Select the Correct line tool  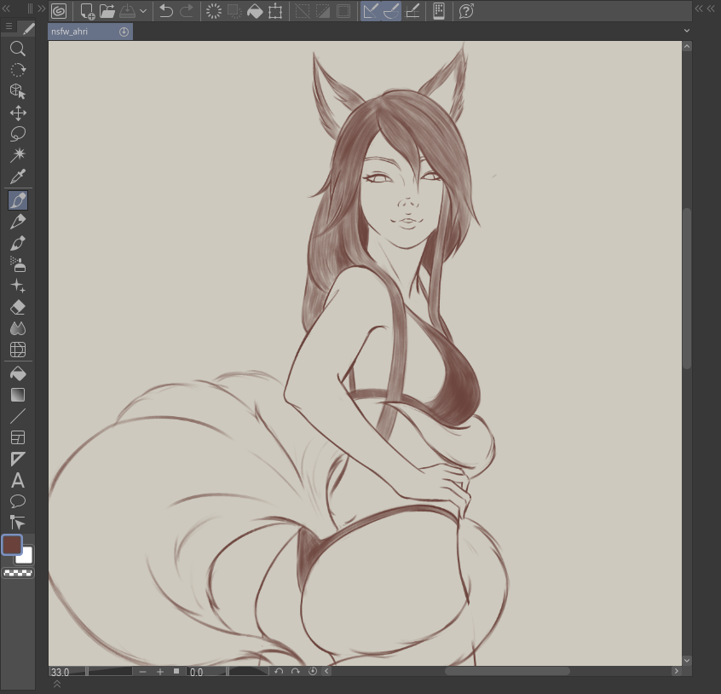18,523
